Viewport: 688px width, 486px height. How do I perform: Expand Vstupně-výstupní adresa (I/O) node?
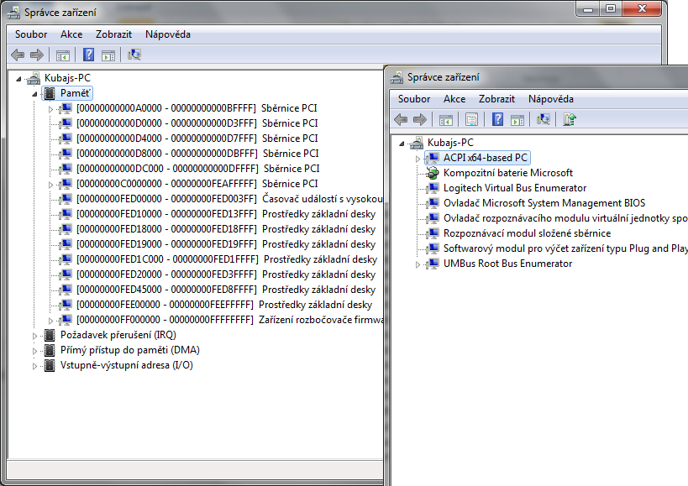35,366
